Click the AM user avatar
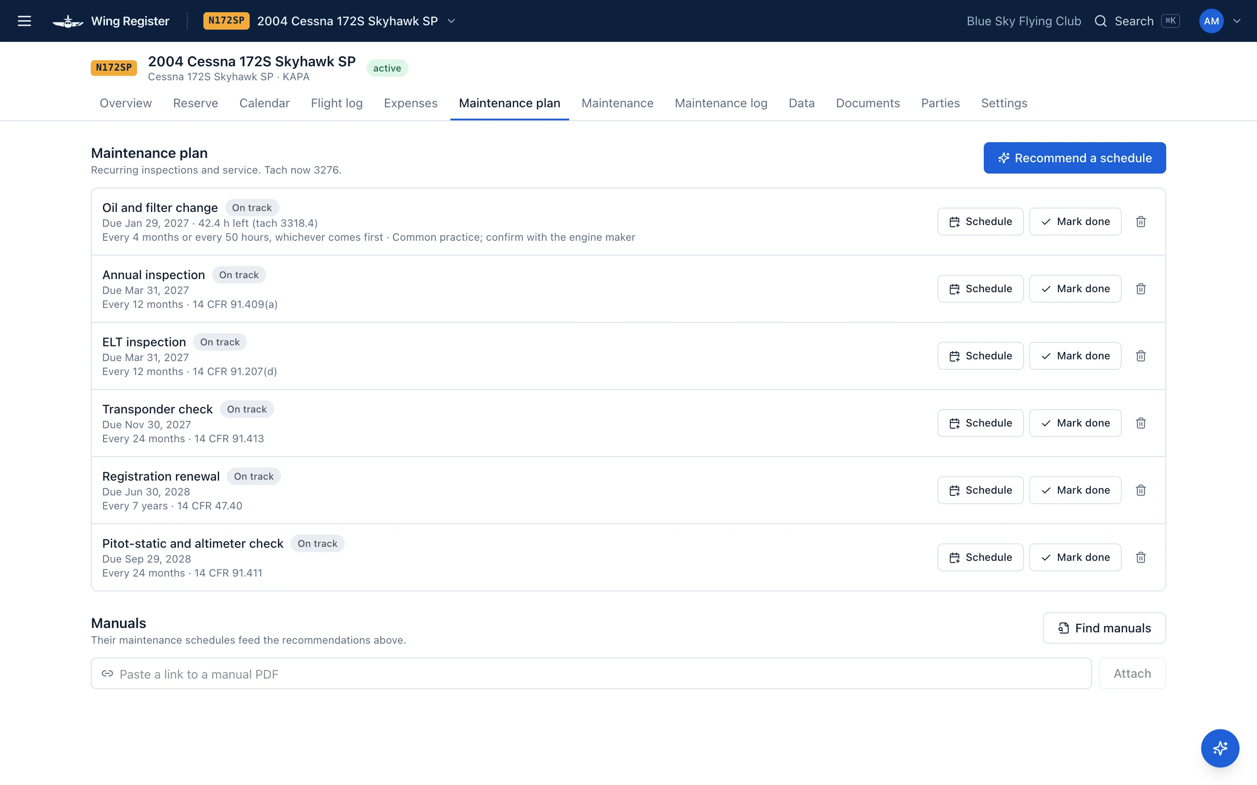The image size is (1257, 785). point(1211,21)
